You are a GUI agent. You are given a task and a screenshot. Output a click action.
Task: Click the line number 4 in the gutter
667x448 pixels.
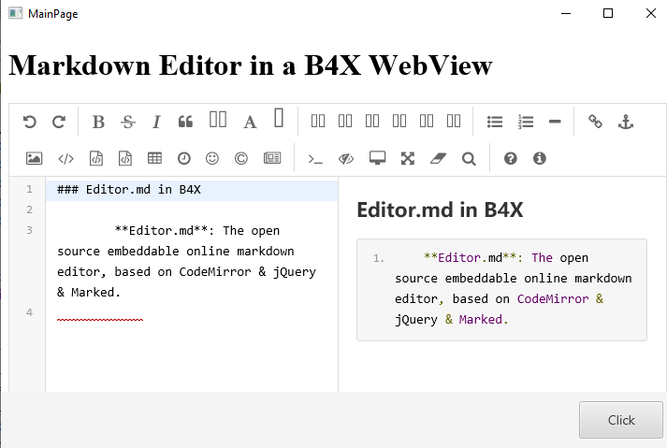pyautogui.click(x=29, y=312)
